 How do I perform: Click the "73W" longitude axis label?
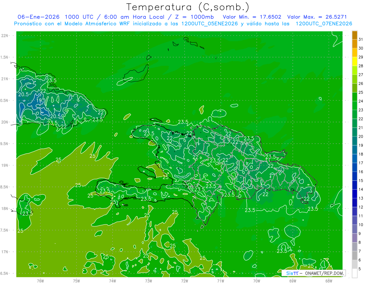coord(149,281)
